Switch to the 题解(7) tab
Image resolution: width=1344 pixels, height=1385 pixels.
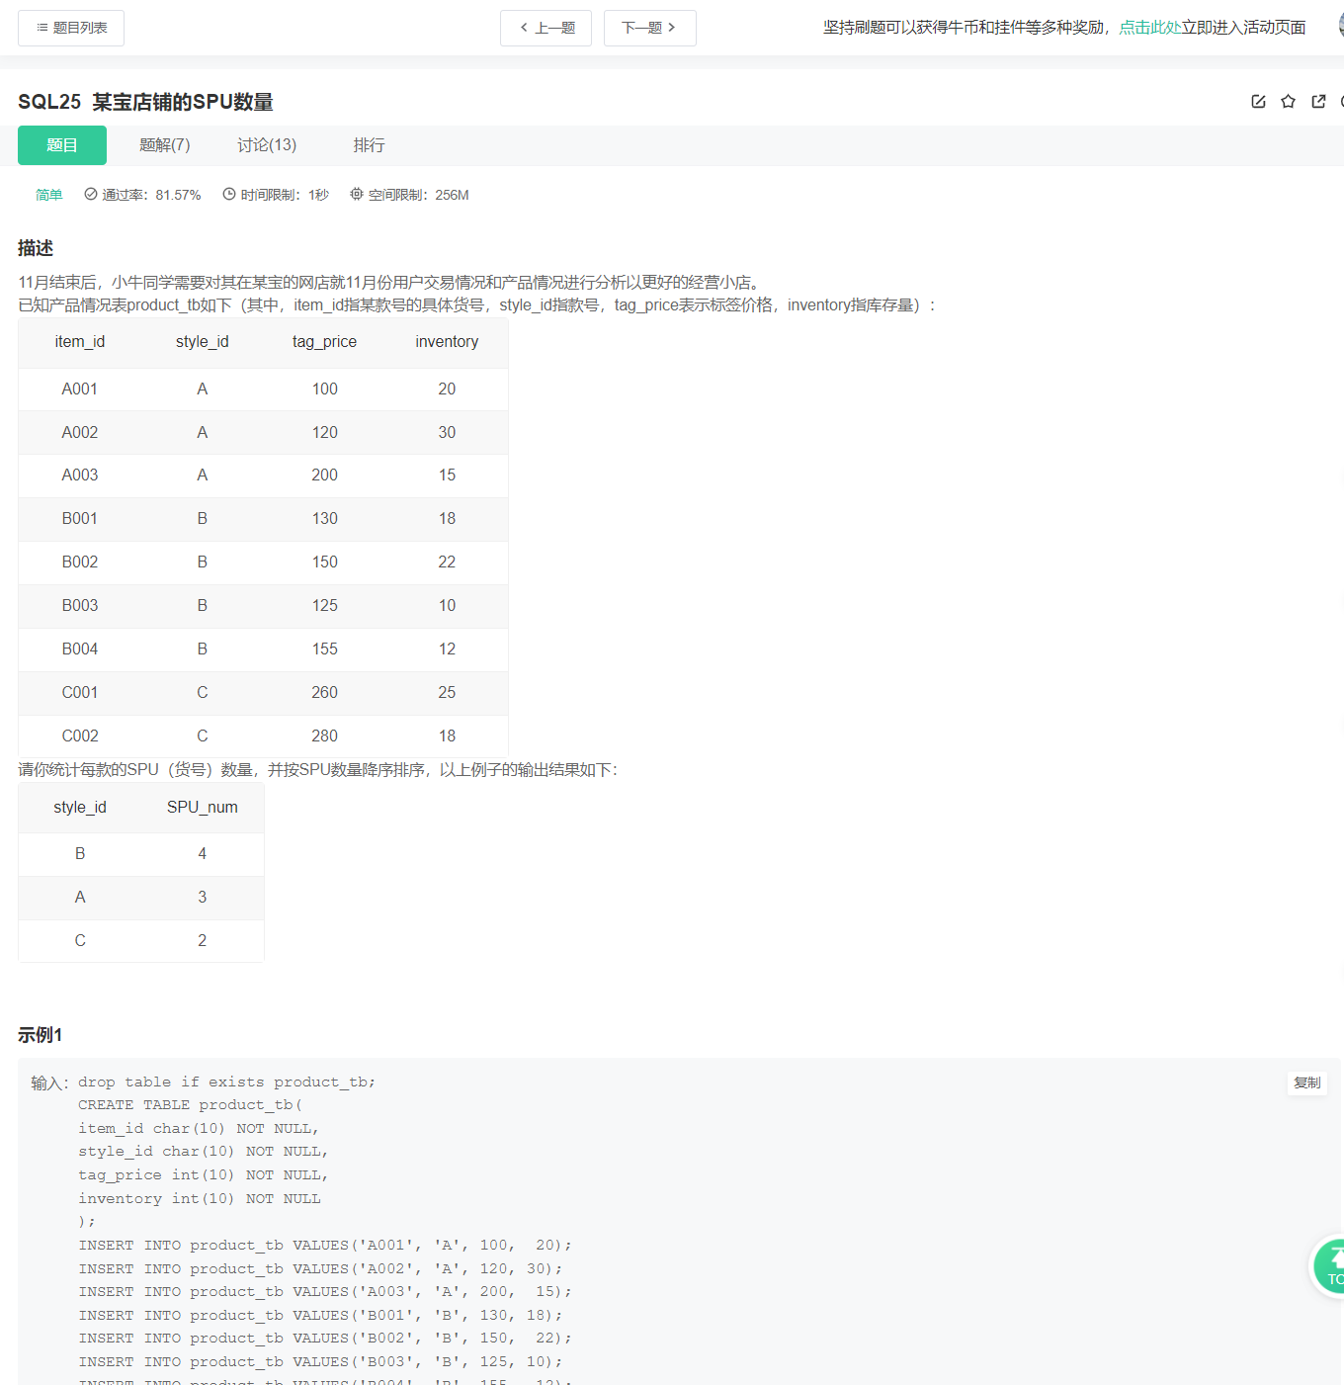[164, 145]
